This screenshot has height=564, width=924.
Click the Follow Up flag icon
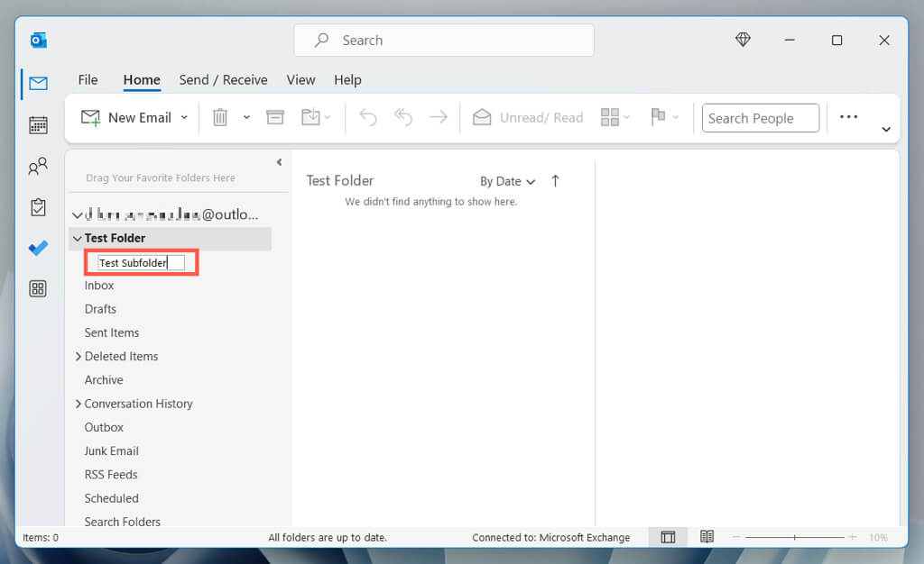[658, 117]
